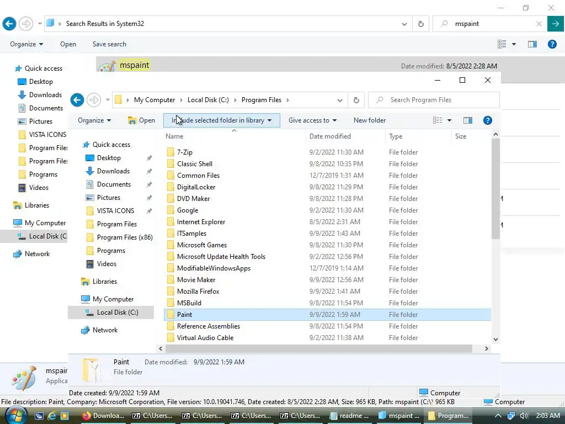Refresh the System32 search results

pyautogui.click(x=420, y=24)
